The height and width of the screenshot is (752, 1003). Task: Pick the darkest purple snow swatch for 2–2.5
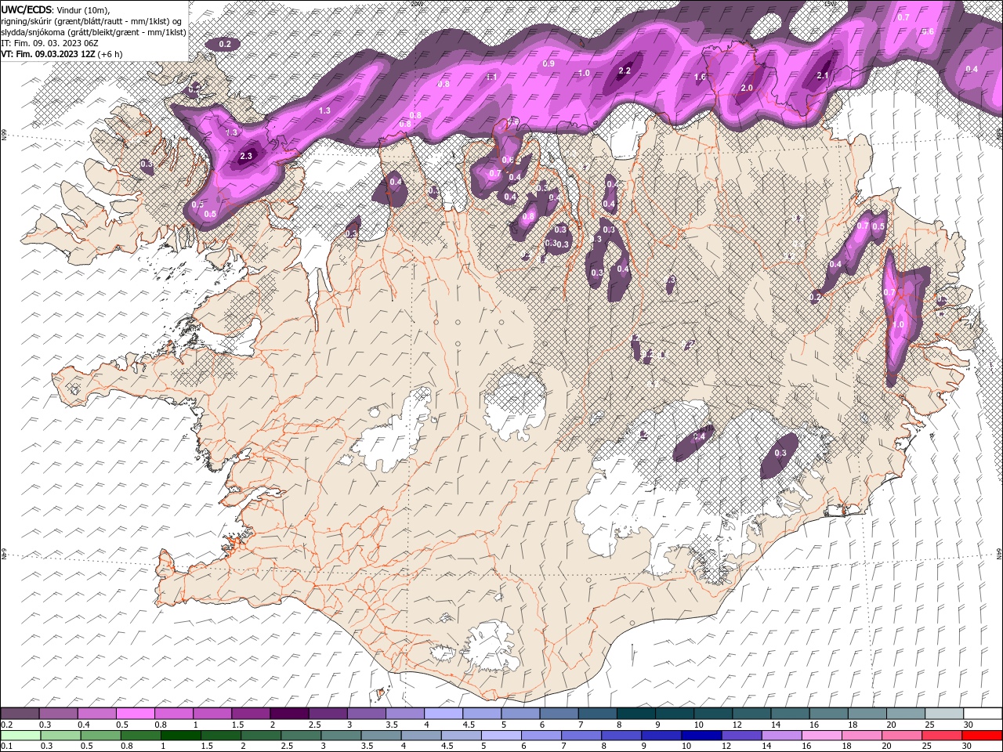click(289, 714)
